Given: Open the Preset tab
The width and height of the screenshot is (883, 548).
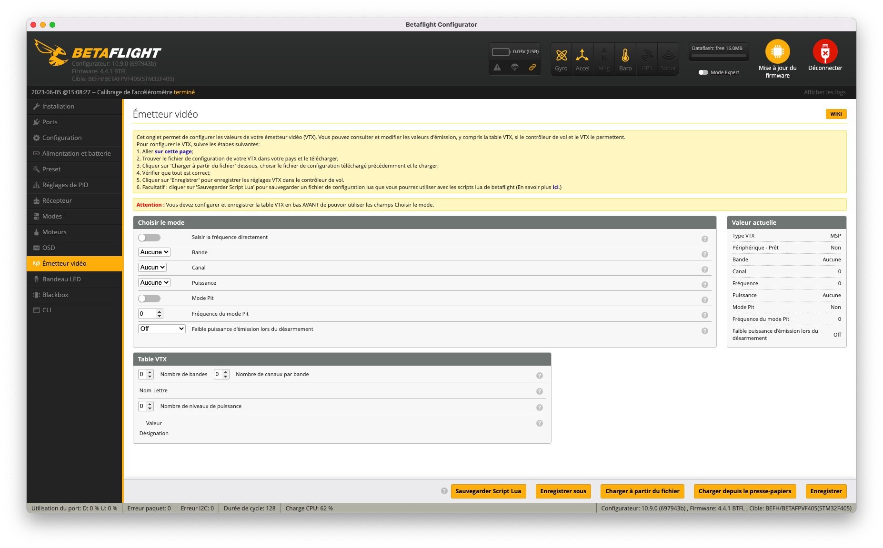Looking at the screenshot, I should 74,169.
